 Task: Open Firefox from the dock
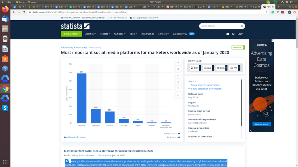(5, 9)
